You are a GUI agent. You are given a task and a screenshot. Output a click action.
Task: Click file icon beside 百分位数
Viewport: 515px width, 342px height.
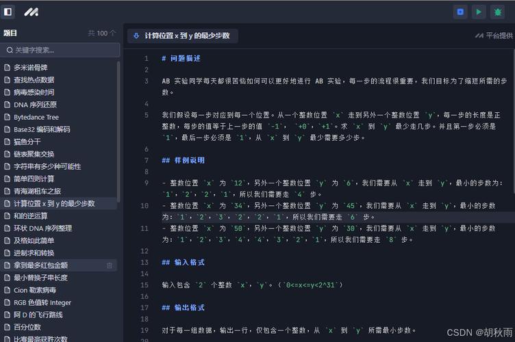pos(7,327)
